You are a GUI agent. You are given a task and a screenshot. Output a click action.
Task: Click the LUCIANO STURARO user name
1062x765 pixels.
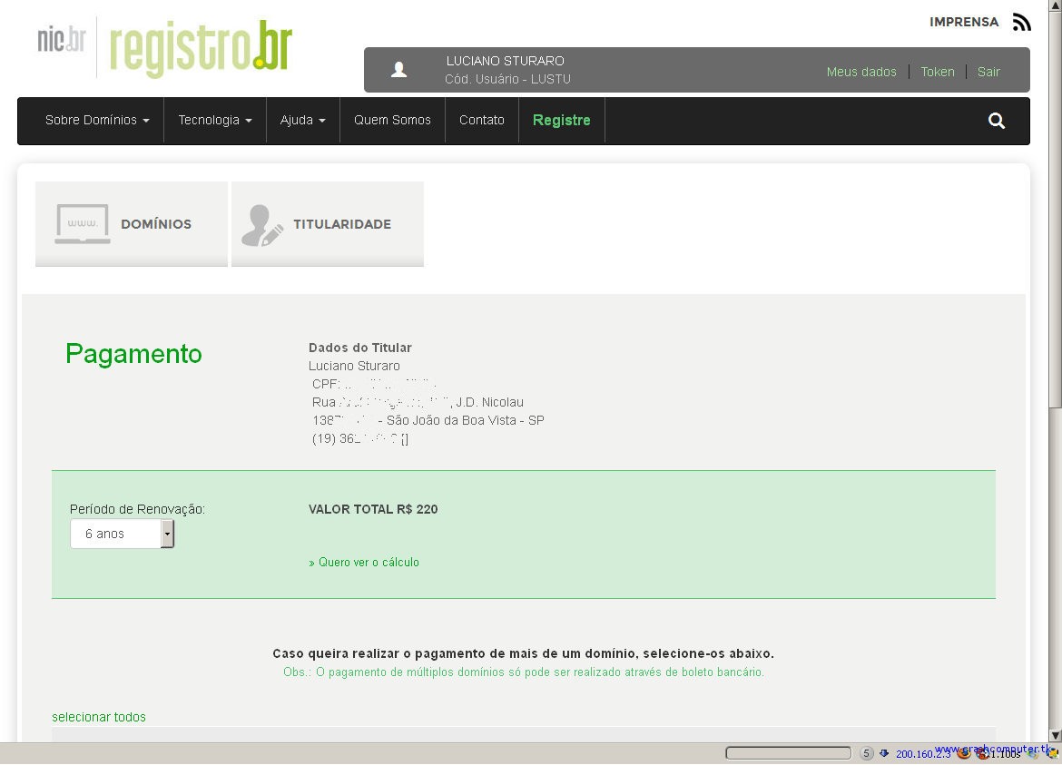click(x=505, y=61)
